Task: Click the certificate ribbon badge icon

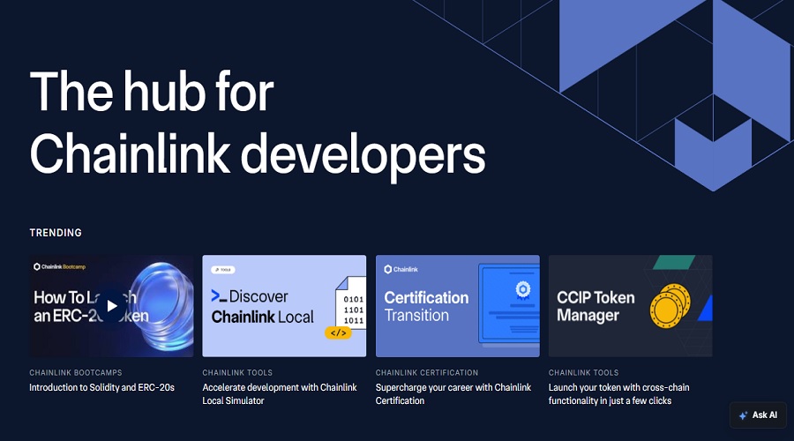Action: point(522,291)
